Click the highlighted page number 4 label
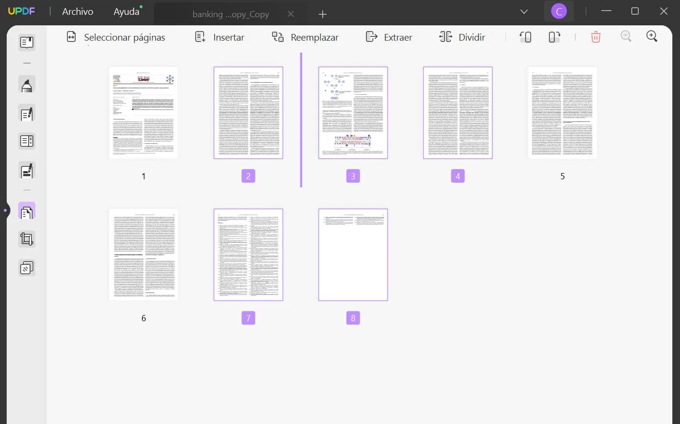Viewport: 680px width, 424px height. pyautogui.click(x=458, y=176)
